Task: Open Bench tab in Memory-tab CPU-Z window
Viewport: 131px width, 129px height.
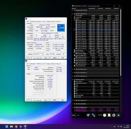Action: coord(54,64)
